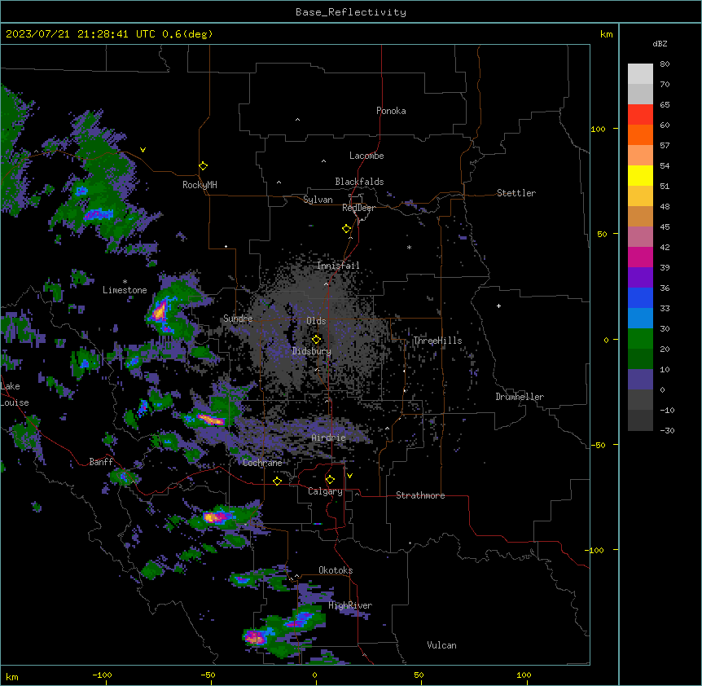Select the Vulcan label
This screenshot has height=686, width=702.
click(442, 645)
